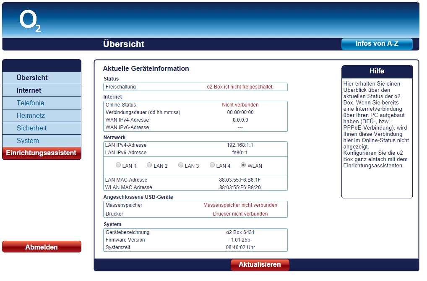Click the 'WAN IPv6-Adresse' label
The image size is (427, 281).
click(127, 127)
